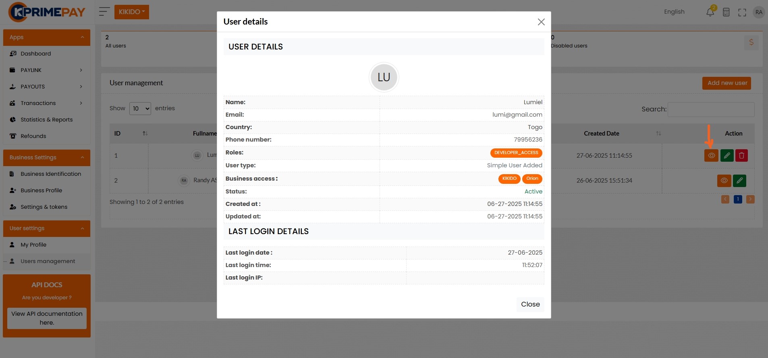The width and height of the screenshot is (768, 358).
Task: Toggle fullscreen mode icon
Action: [742, 12]
